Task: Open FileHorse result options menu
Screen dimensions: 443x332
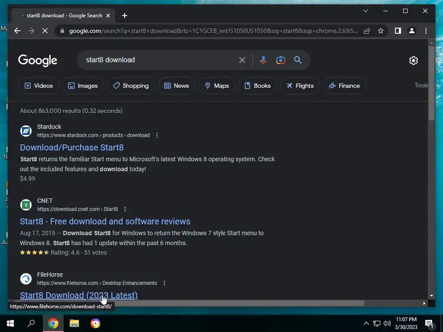Action: [164, 283]
